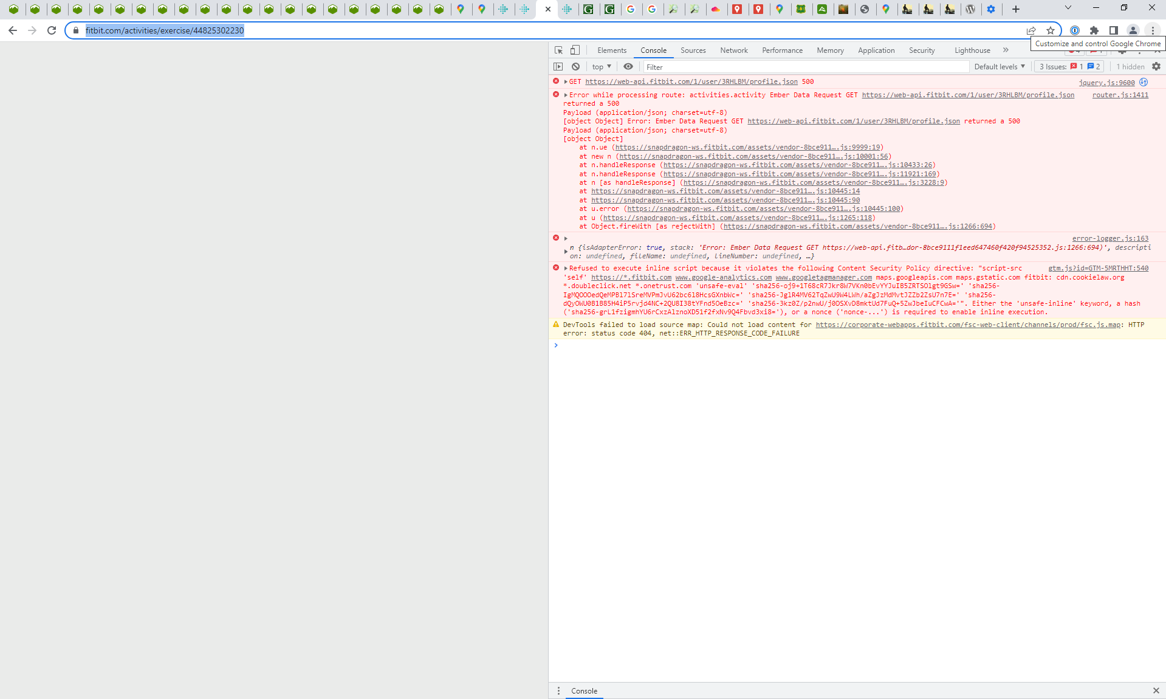Switch to the Sources tab
1166x699 pixels.
coord(693,50)
